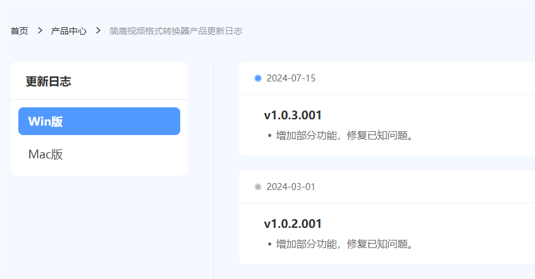The image size is (535, 279).
Task: Open the 产品中心 breadcrumb link
Action: coord(69,31)
